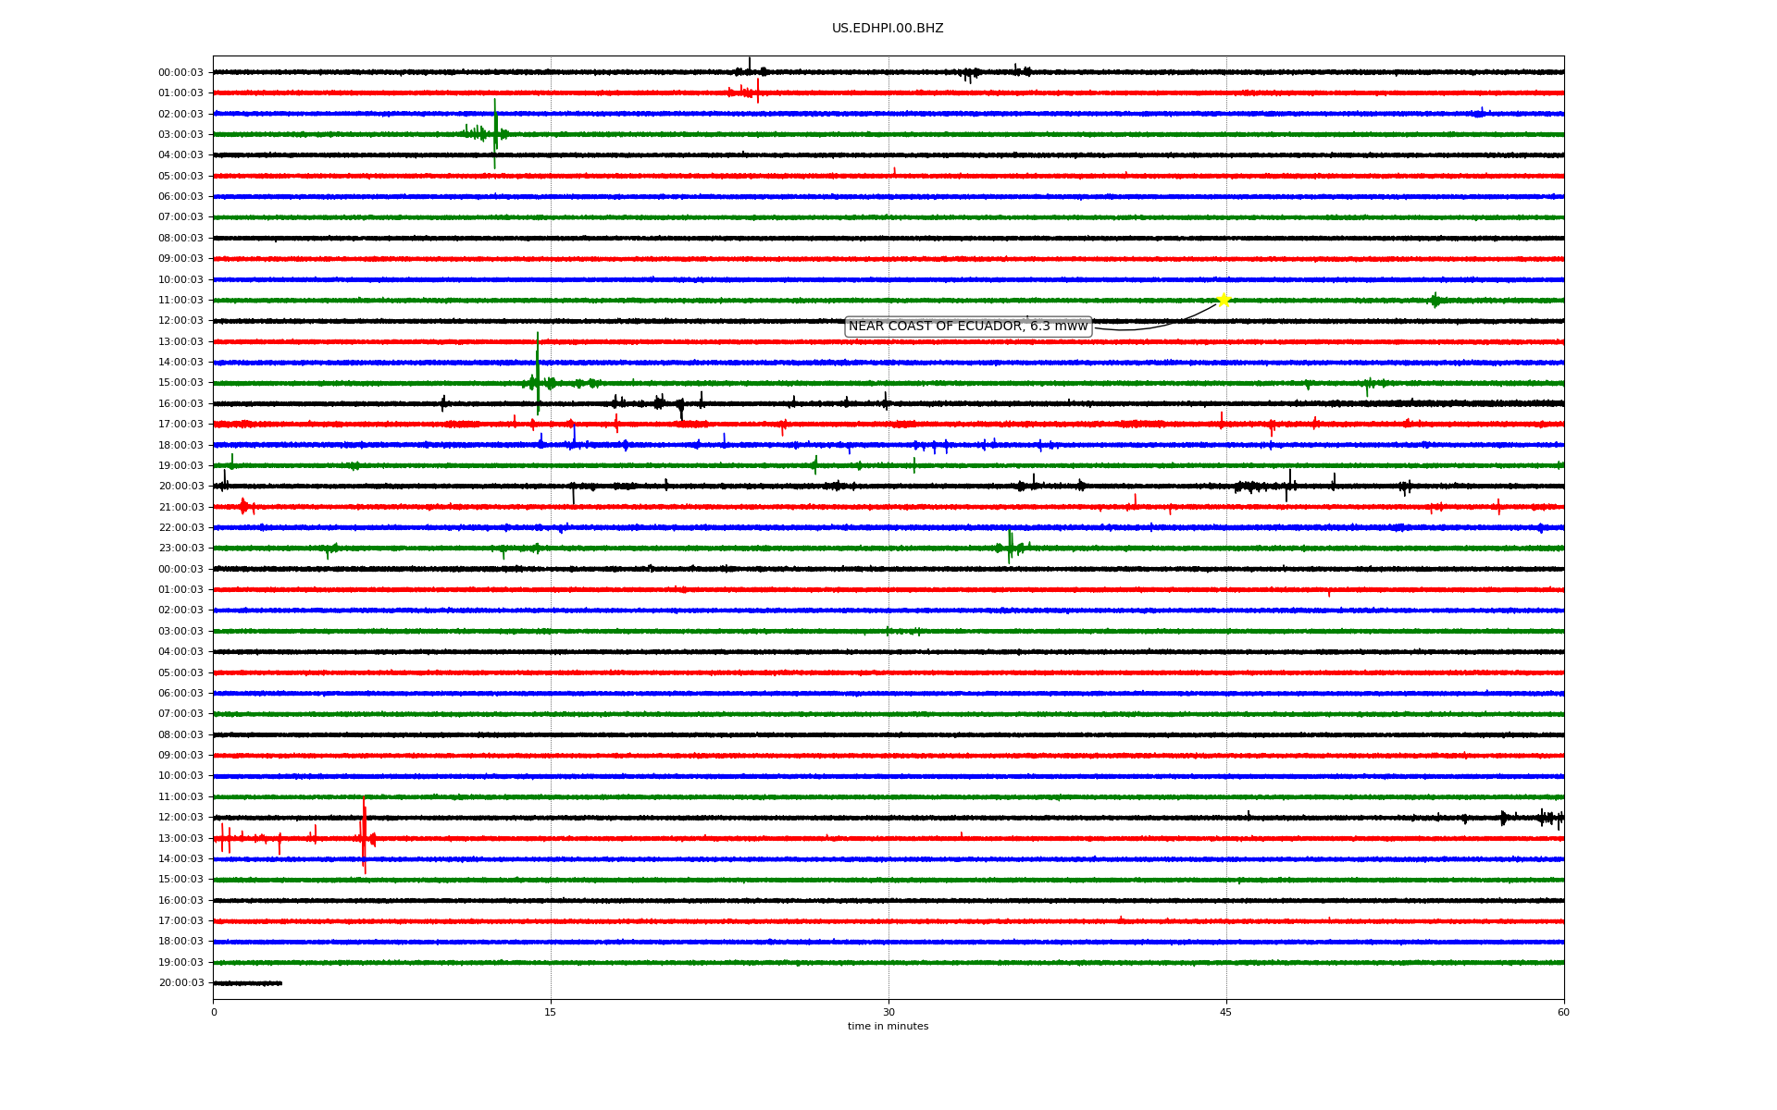Click the x-axis tick label 60
The width and height of the screenshot is (1777, 1110).
(1563, 1012)
